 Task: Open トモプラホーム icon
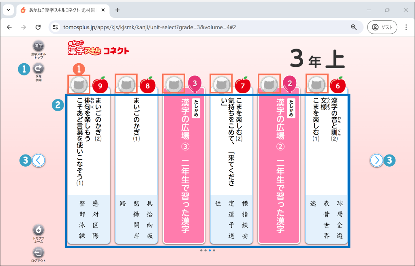tap(39, 230)
